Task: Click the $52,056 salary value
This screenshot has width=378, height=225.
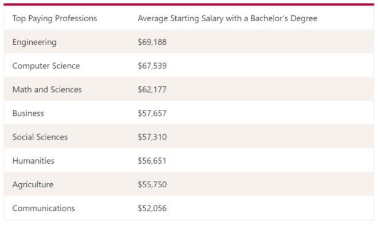Action: click(152, 208)
